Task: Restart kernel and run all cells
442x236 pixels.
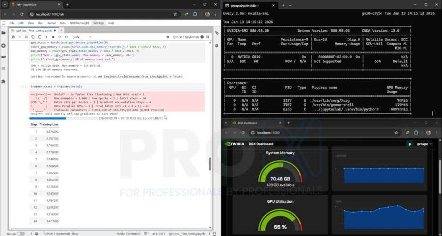Action: click(x=66, y=37)
